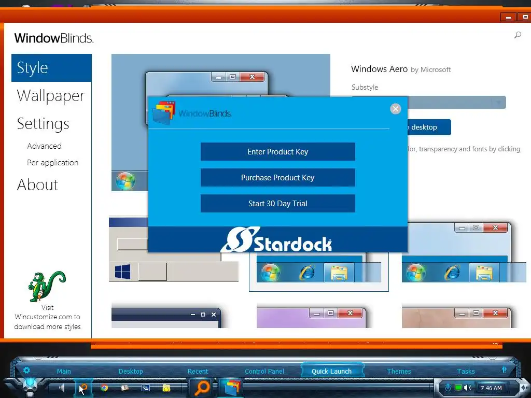Click the green monitor tray icon
The image size is (531, 398).
458,388
